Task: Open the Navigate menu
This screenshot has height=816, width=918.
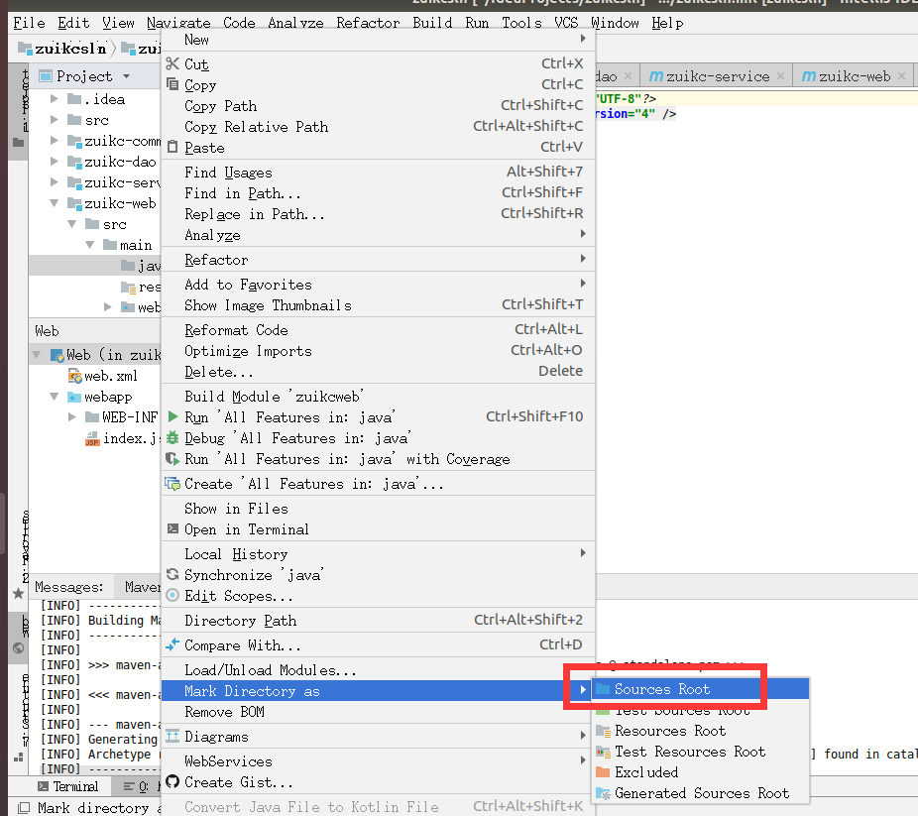Action: click(x=178, y=23)
